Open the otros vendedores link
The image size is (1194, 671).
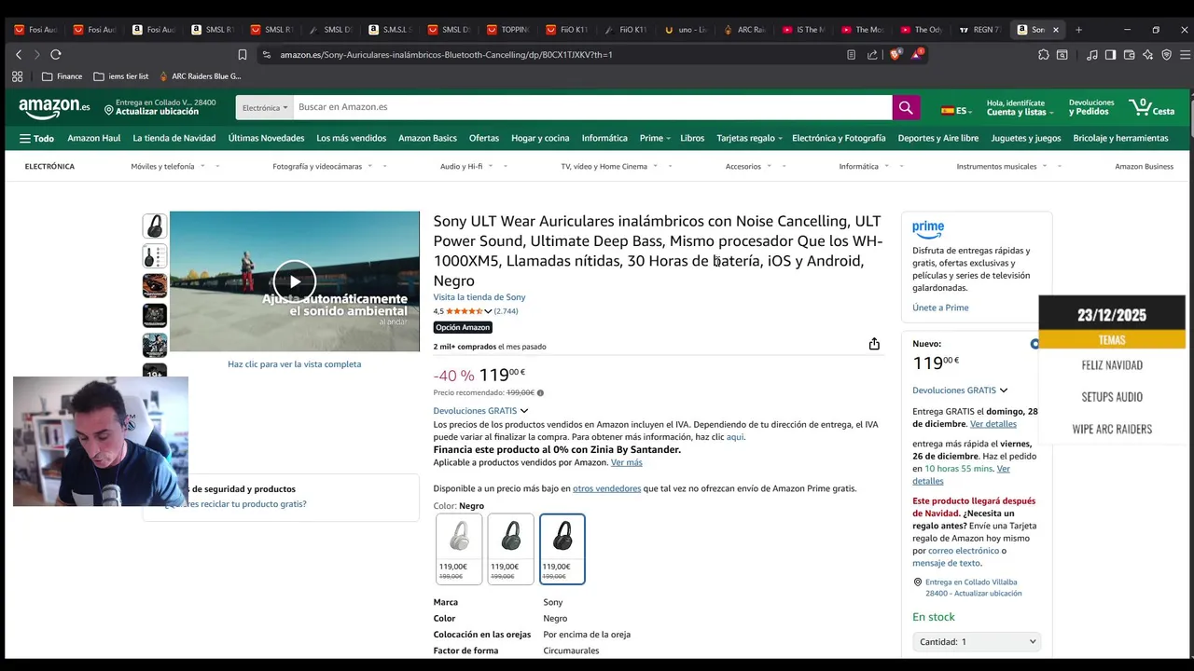pyautogui.click(x=606, y=488)
